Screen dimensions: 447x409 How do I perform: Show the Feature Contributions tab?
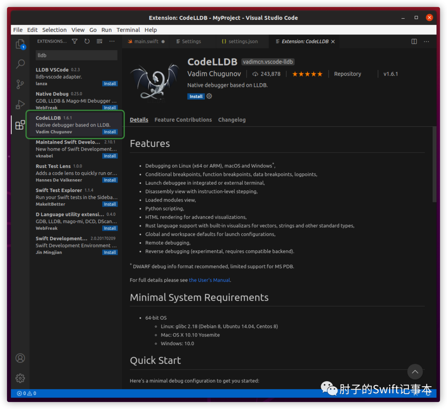pyautogui.click(x=183, y=120)
